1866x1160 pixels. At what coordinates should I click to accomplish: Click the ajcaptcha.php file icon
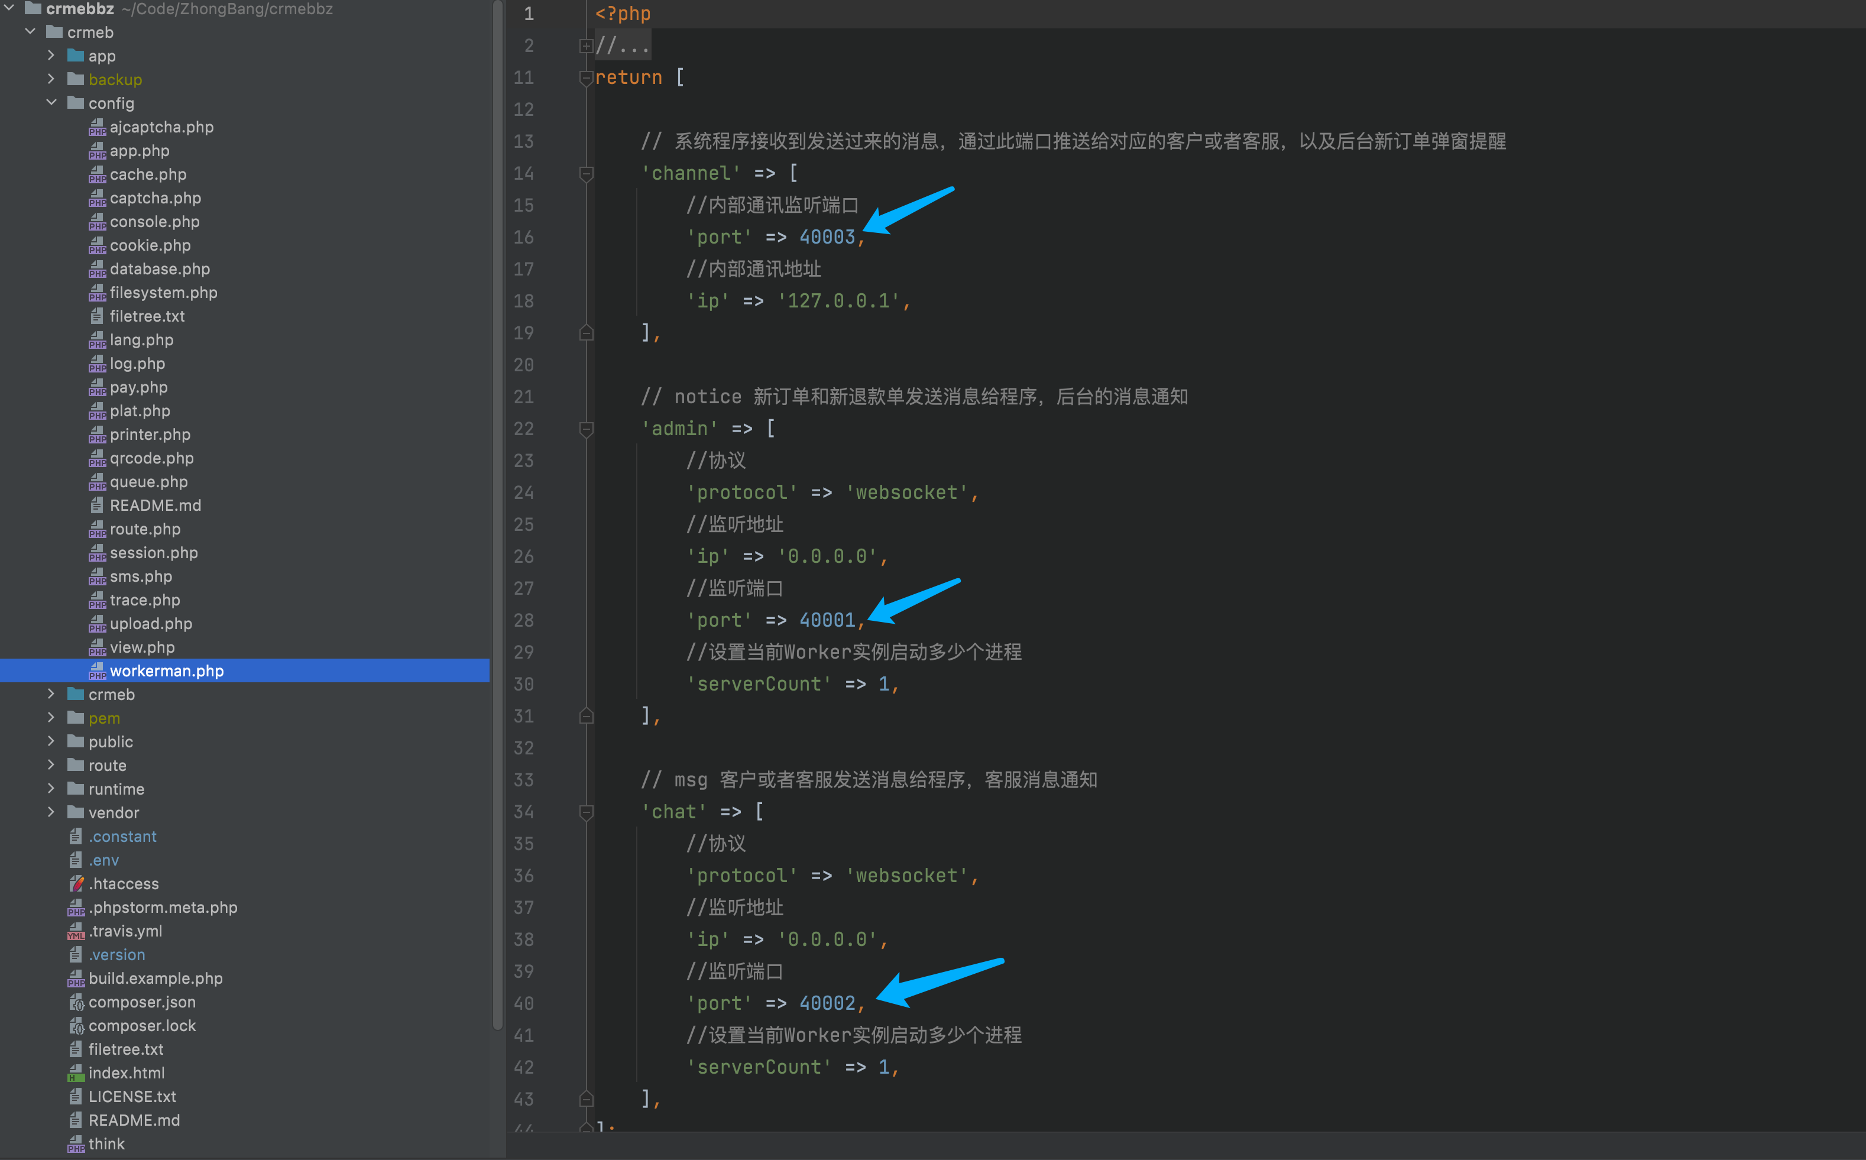97,127
